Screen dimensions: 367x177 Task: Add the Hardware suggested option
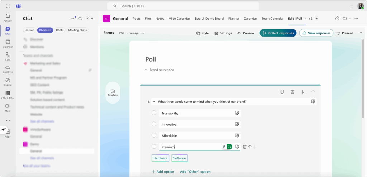[160, 158]
